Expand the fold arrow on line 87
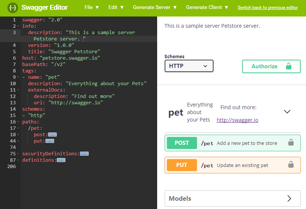The height and width of the screenshot is (209, 306). click(18, 160)
